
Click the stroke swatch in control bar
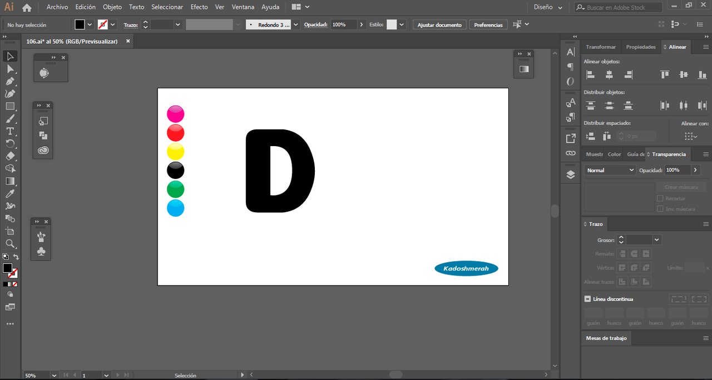coord(103,24)
